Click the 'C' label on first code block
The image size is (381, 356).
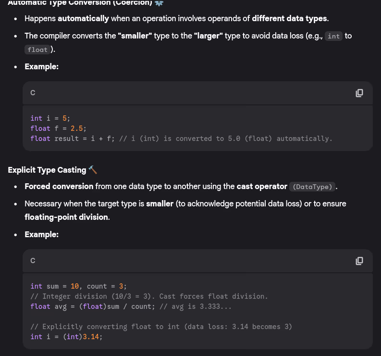(33, 93)
